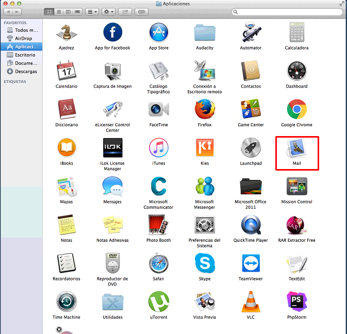Screen dimensions: 347x334
Task: Click the edit tags toolbar button
Action: click(x=141, y=12)
